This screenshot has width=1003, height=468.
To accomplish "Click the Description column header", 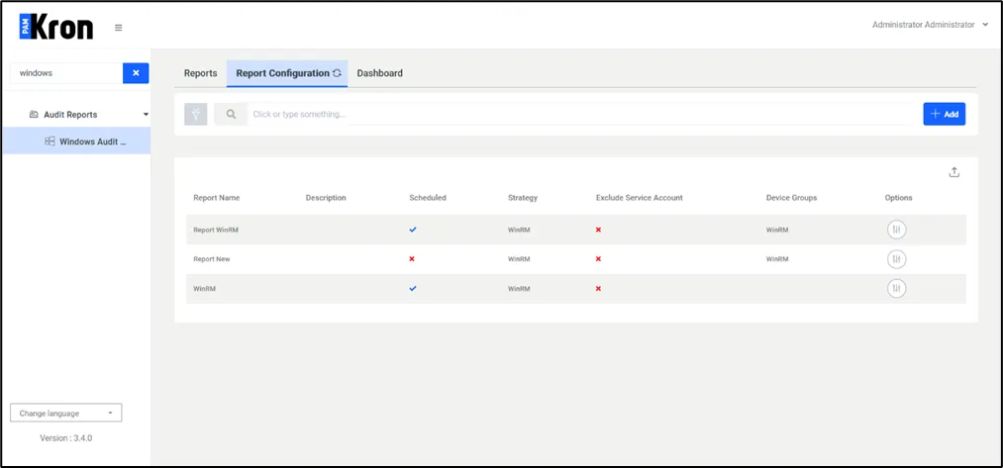I will (x=326, y=198).
